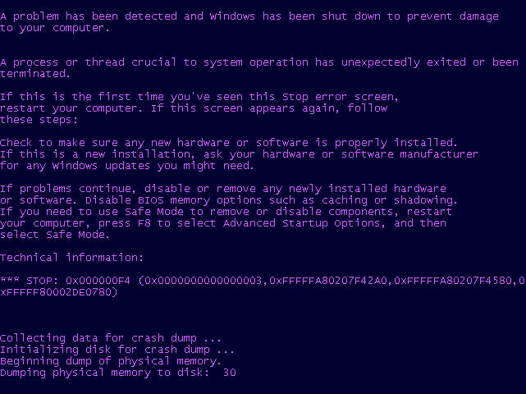The width and height of the screenshot is (526, 394).
Task: Click "Initializing disk for crash dump" line
Action: tap(117, 350)
